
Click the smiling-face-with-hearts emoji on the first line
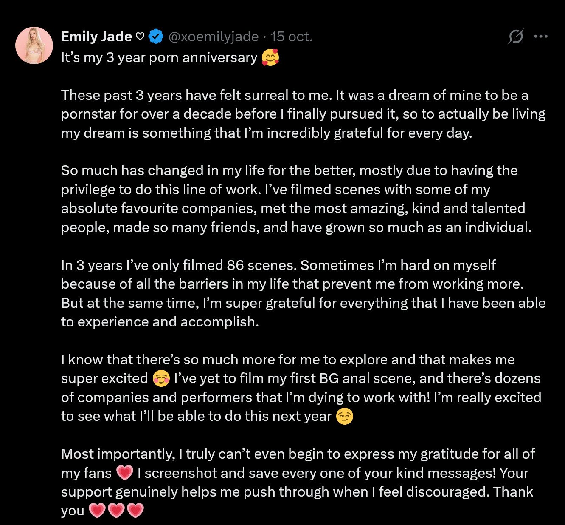tap(270, 58)
